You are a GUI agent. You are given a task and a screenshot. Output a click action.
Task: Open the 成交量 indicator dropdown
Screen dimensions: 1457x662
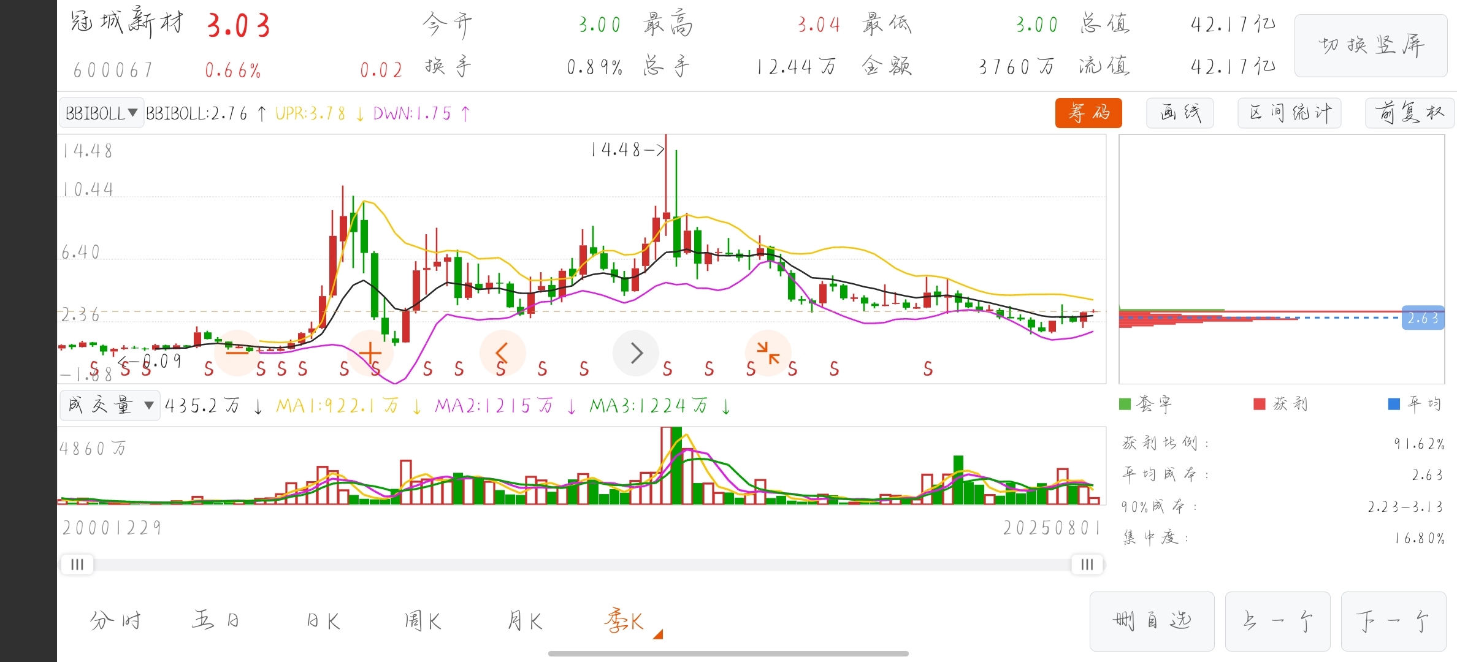[x=110, y=405]
